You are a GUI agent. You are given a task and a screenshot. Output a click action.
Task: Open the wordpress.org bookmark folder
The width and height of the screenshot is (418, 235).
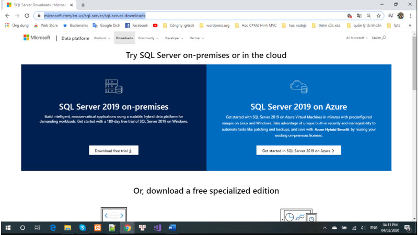click(215, 25)
